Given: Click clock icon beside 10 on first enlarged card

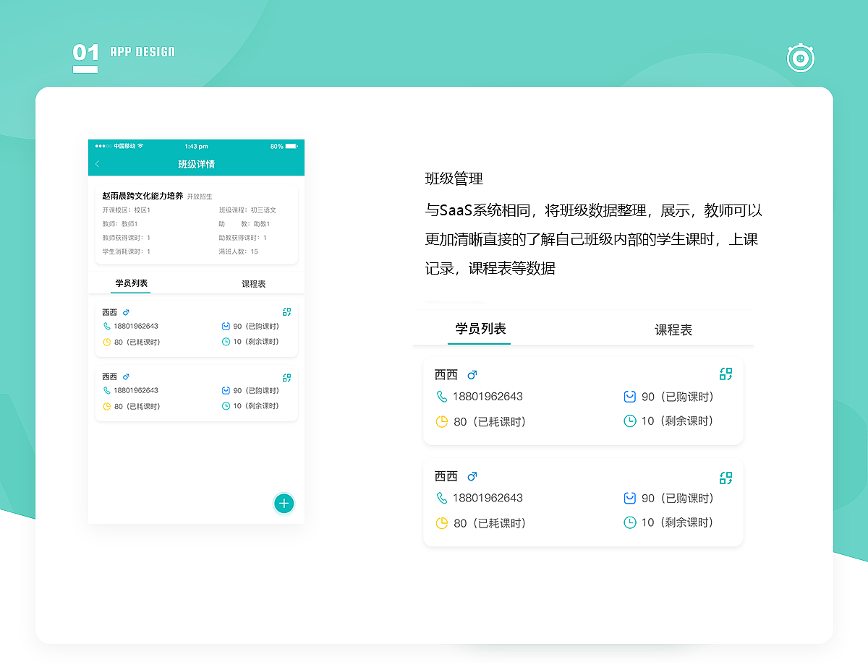Looking at the screenshot, I should coord(630,421).
